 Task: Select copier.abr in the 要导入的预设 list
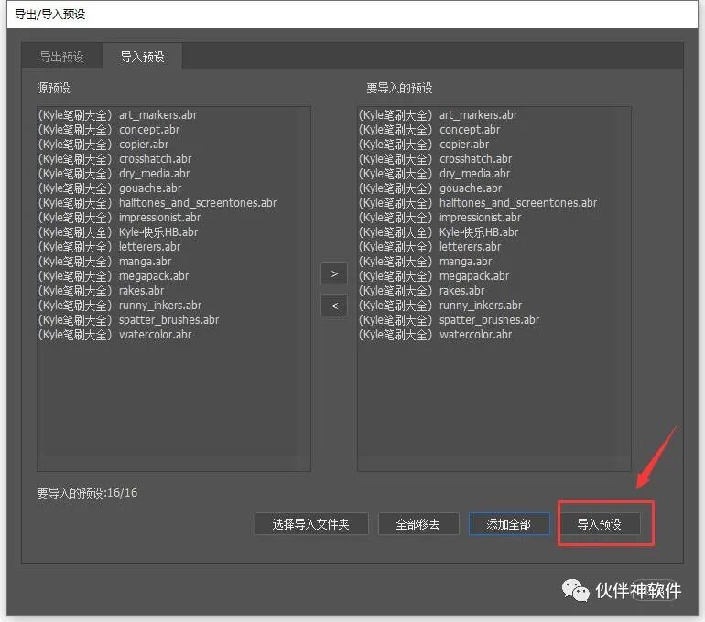coord(424,145)
